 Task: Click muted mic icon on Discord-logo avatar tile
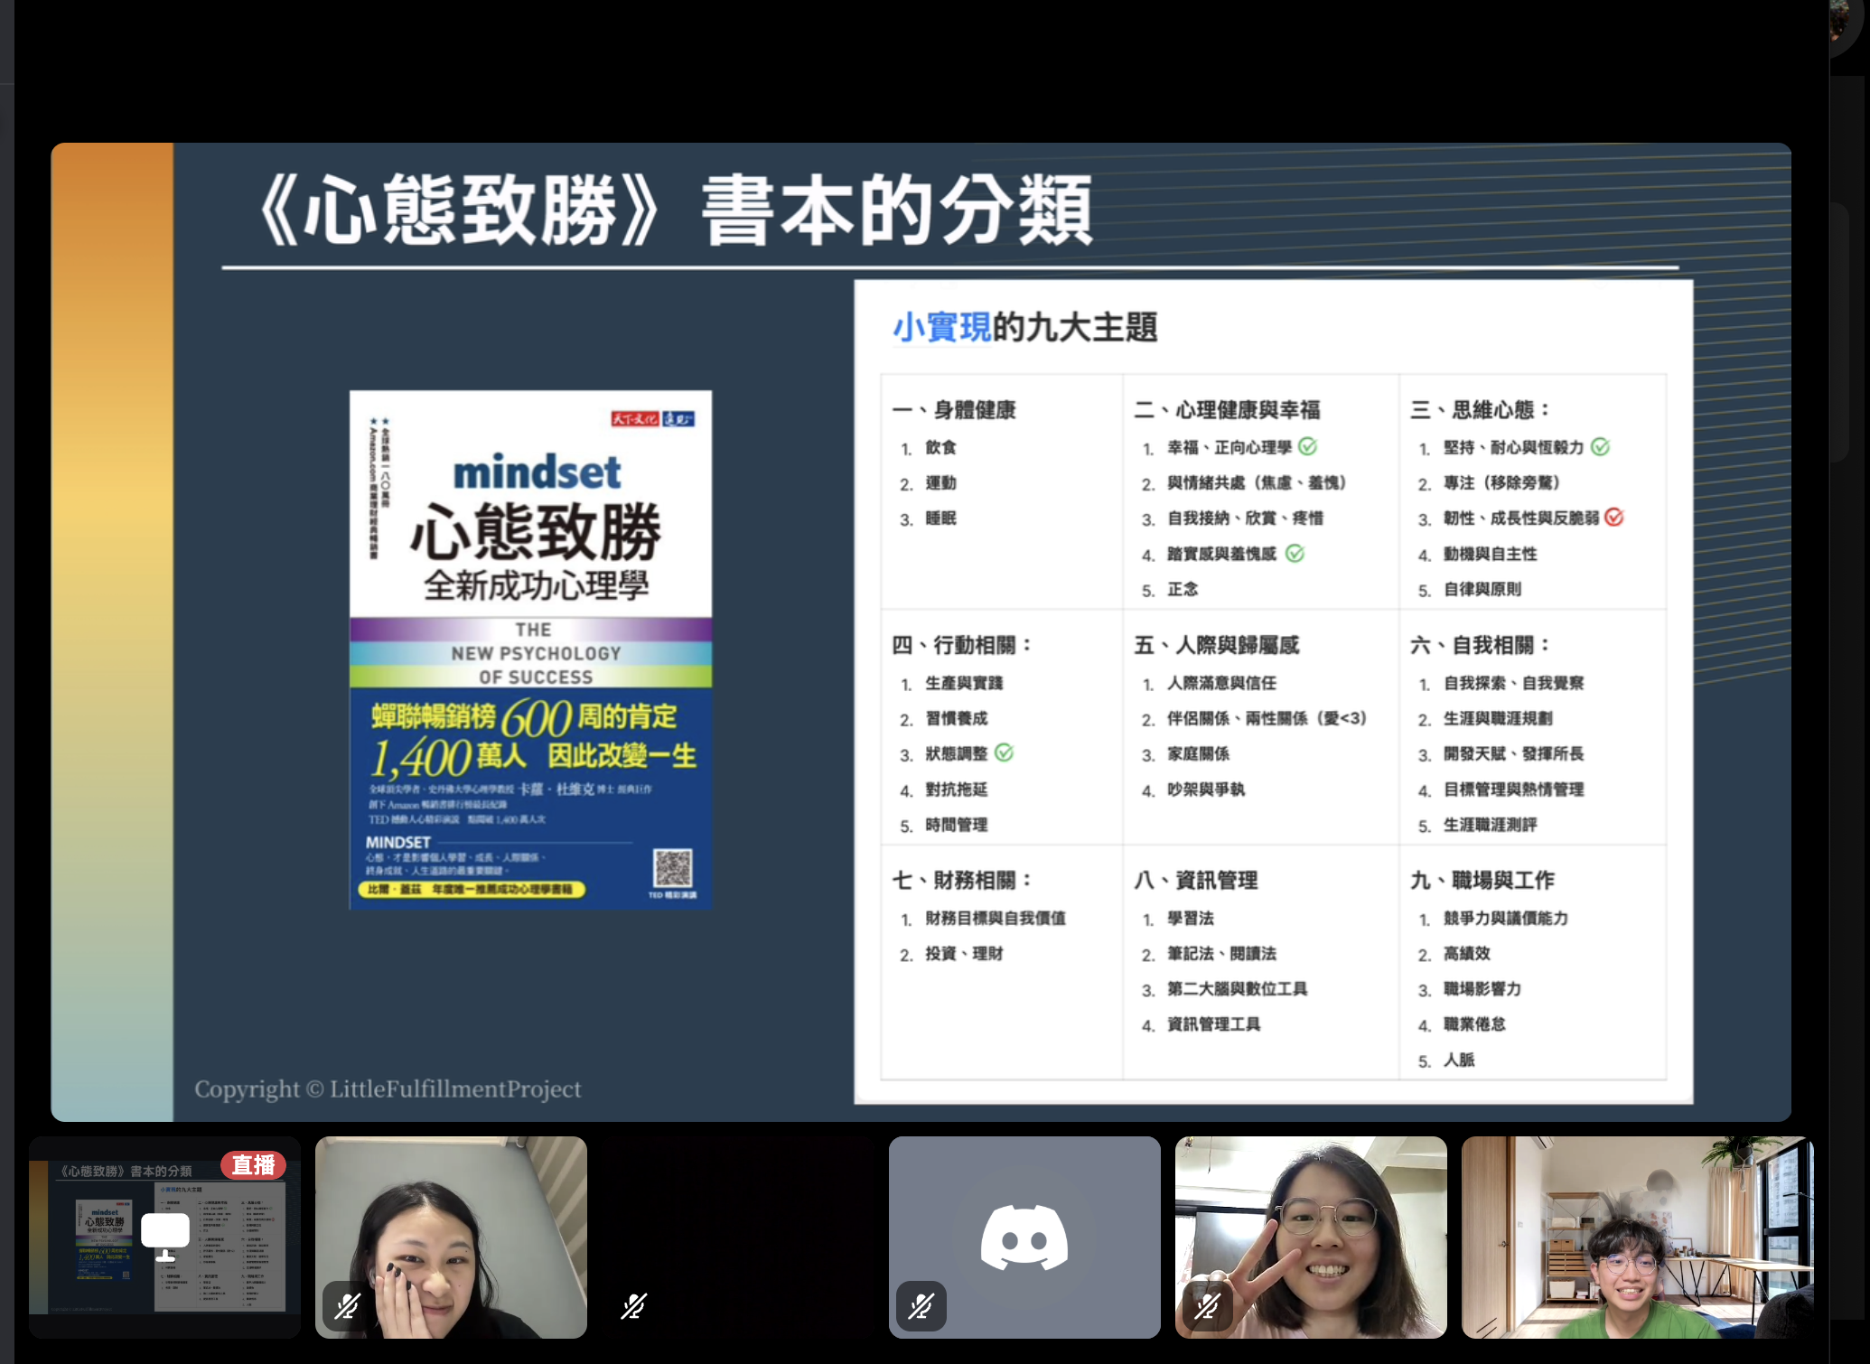(x=921, y=1306)
